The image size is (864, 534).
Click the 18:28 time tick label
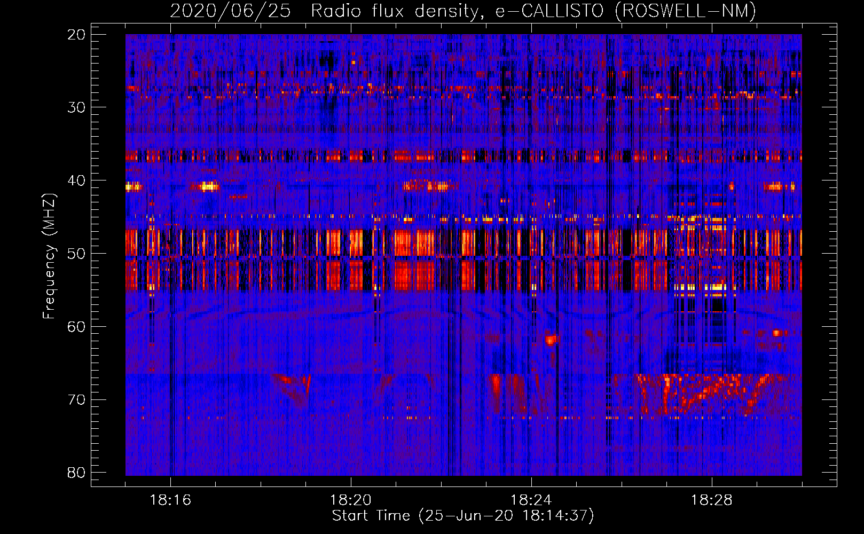(x=712, y=500)
